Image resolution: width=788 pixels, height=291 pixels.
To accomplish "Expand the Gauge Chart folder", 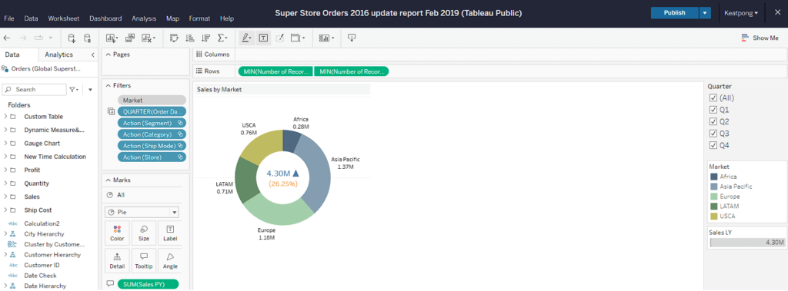I will tap(5, 144).
